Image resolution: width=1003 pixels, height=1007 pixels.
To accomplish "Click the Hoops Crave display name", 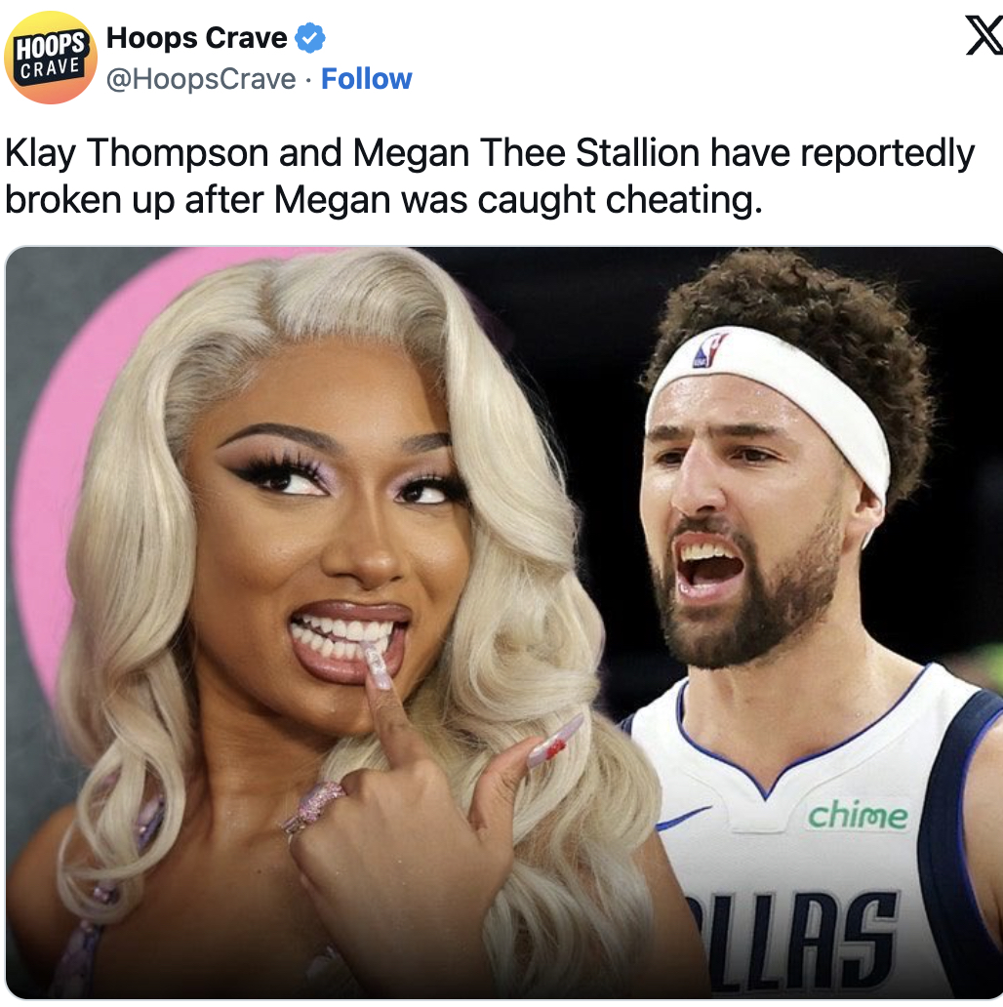I will tap(196, 38).
